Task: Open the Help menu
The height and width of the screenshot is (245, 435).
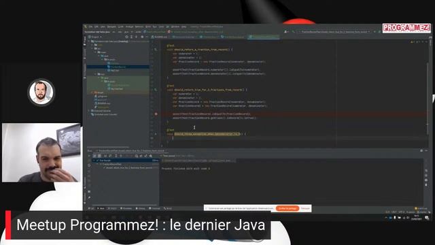Action: click(184, 27)
